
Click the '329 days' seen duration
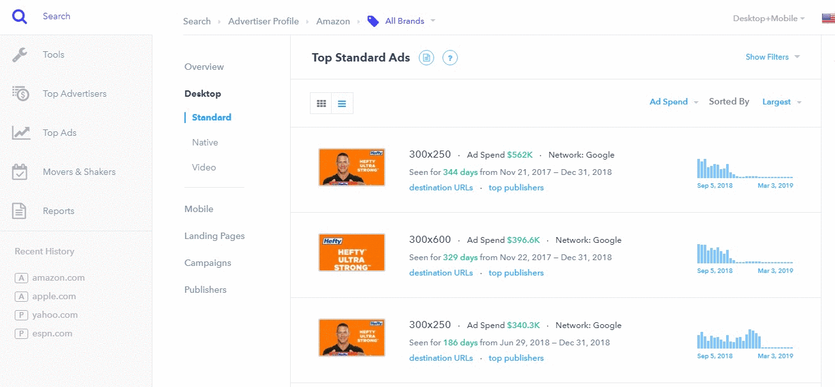point(460,258)
